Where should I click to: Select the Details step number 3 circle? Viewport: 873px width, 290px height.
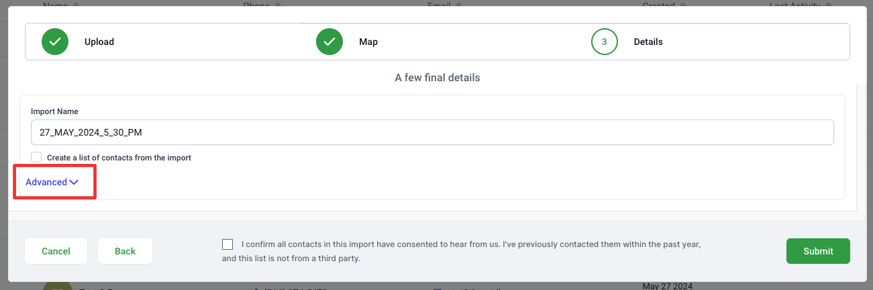click(605, 42)
